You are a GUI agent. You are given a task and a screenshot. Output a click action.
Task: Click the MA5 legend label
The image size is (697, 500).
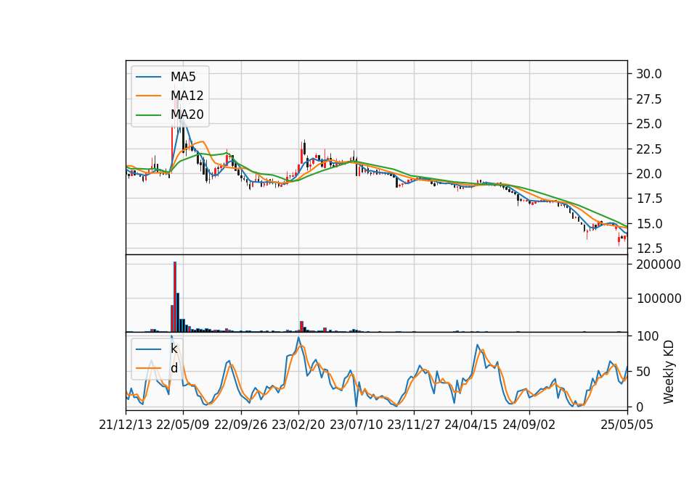(x=183, y=77)
